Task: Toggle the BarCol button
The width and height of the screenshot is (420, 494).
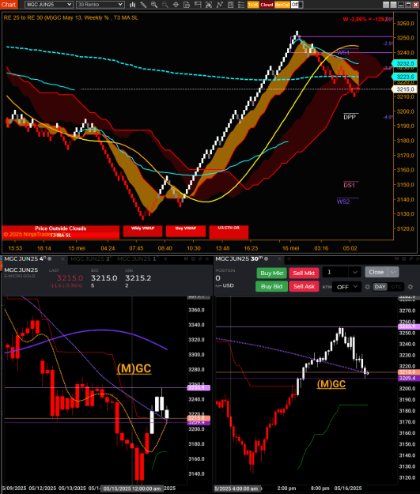Action: [x=282, y=5]
